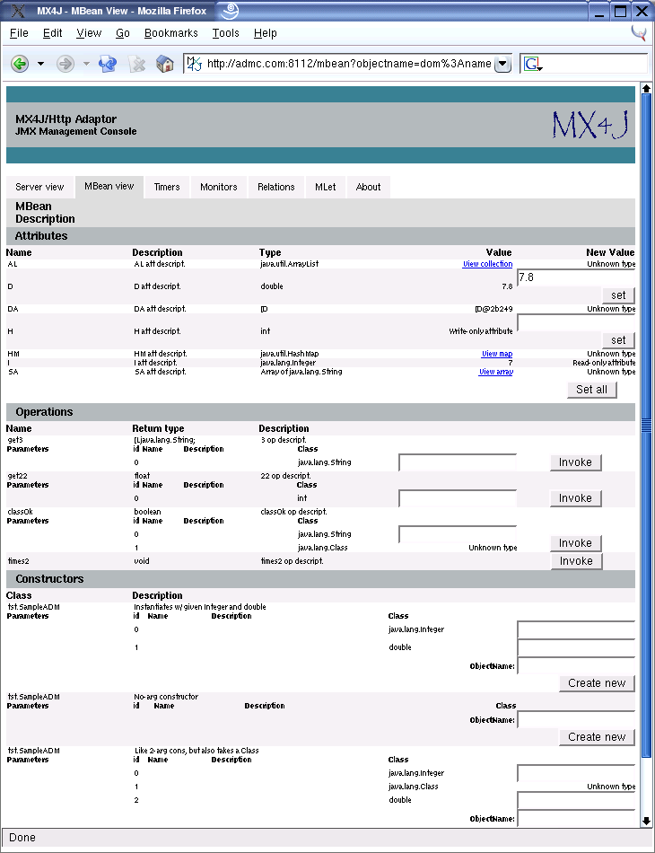This screenshot has width=655, height=853.
Task: Create new for Integer and double constructor
Action: coord(597,683)
